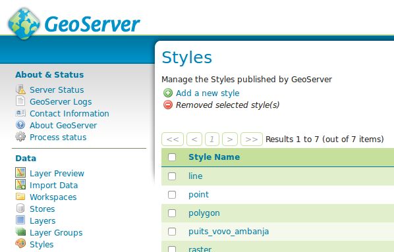Open the Server Status page
The image size is (394, 252).
click(x=57, y=90)
